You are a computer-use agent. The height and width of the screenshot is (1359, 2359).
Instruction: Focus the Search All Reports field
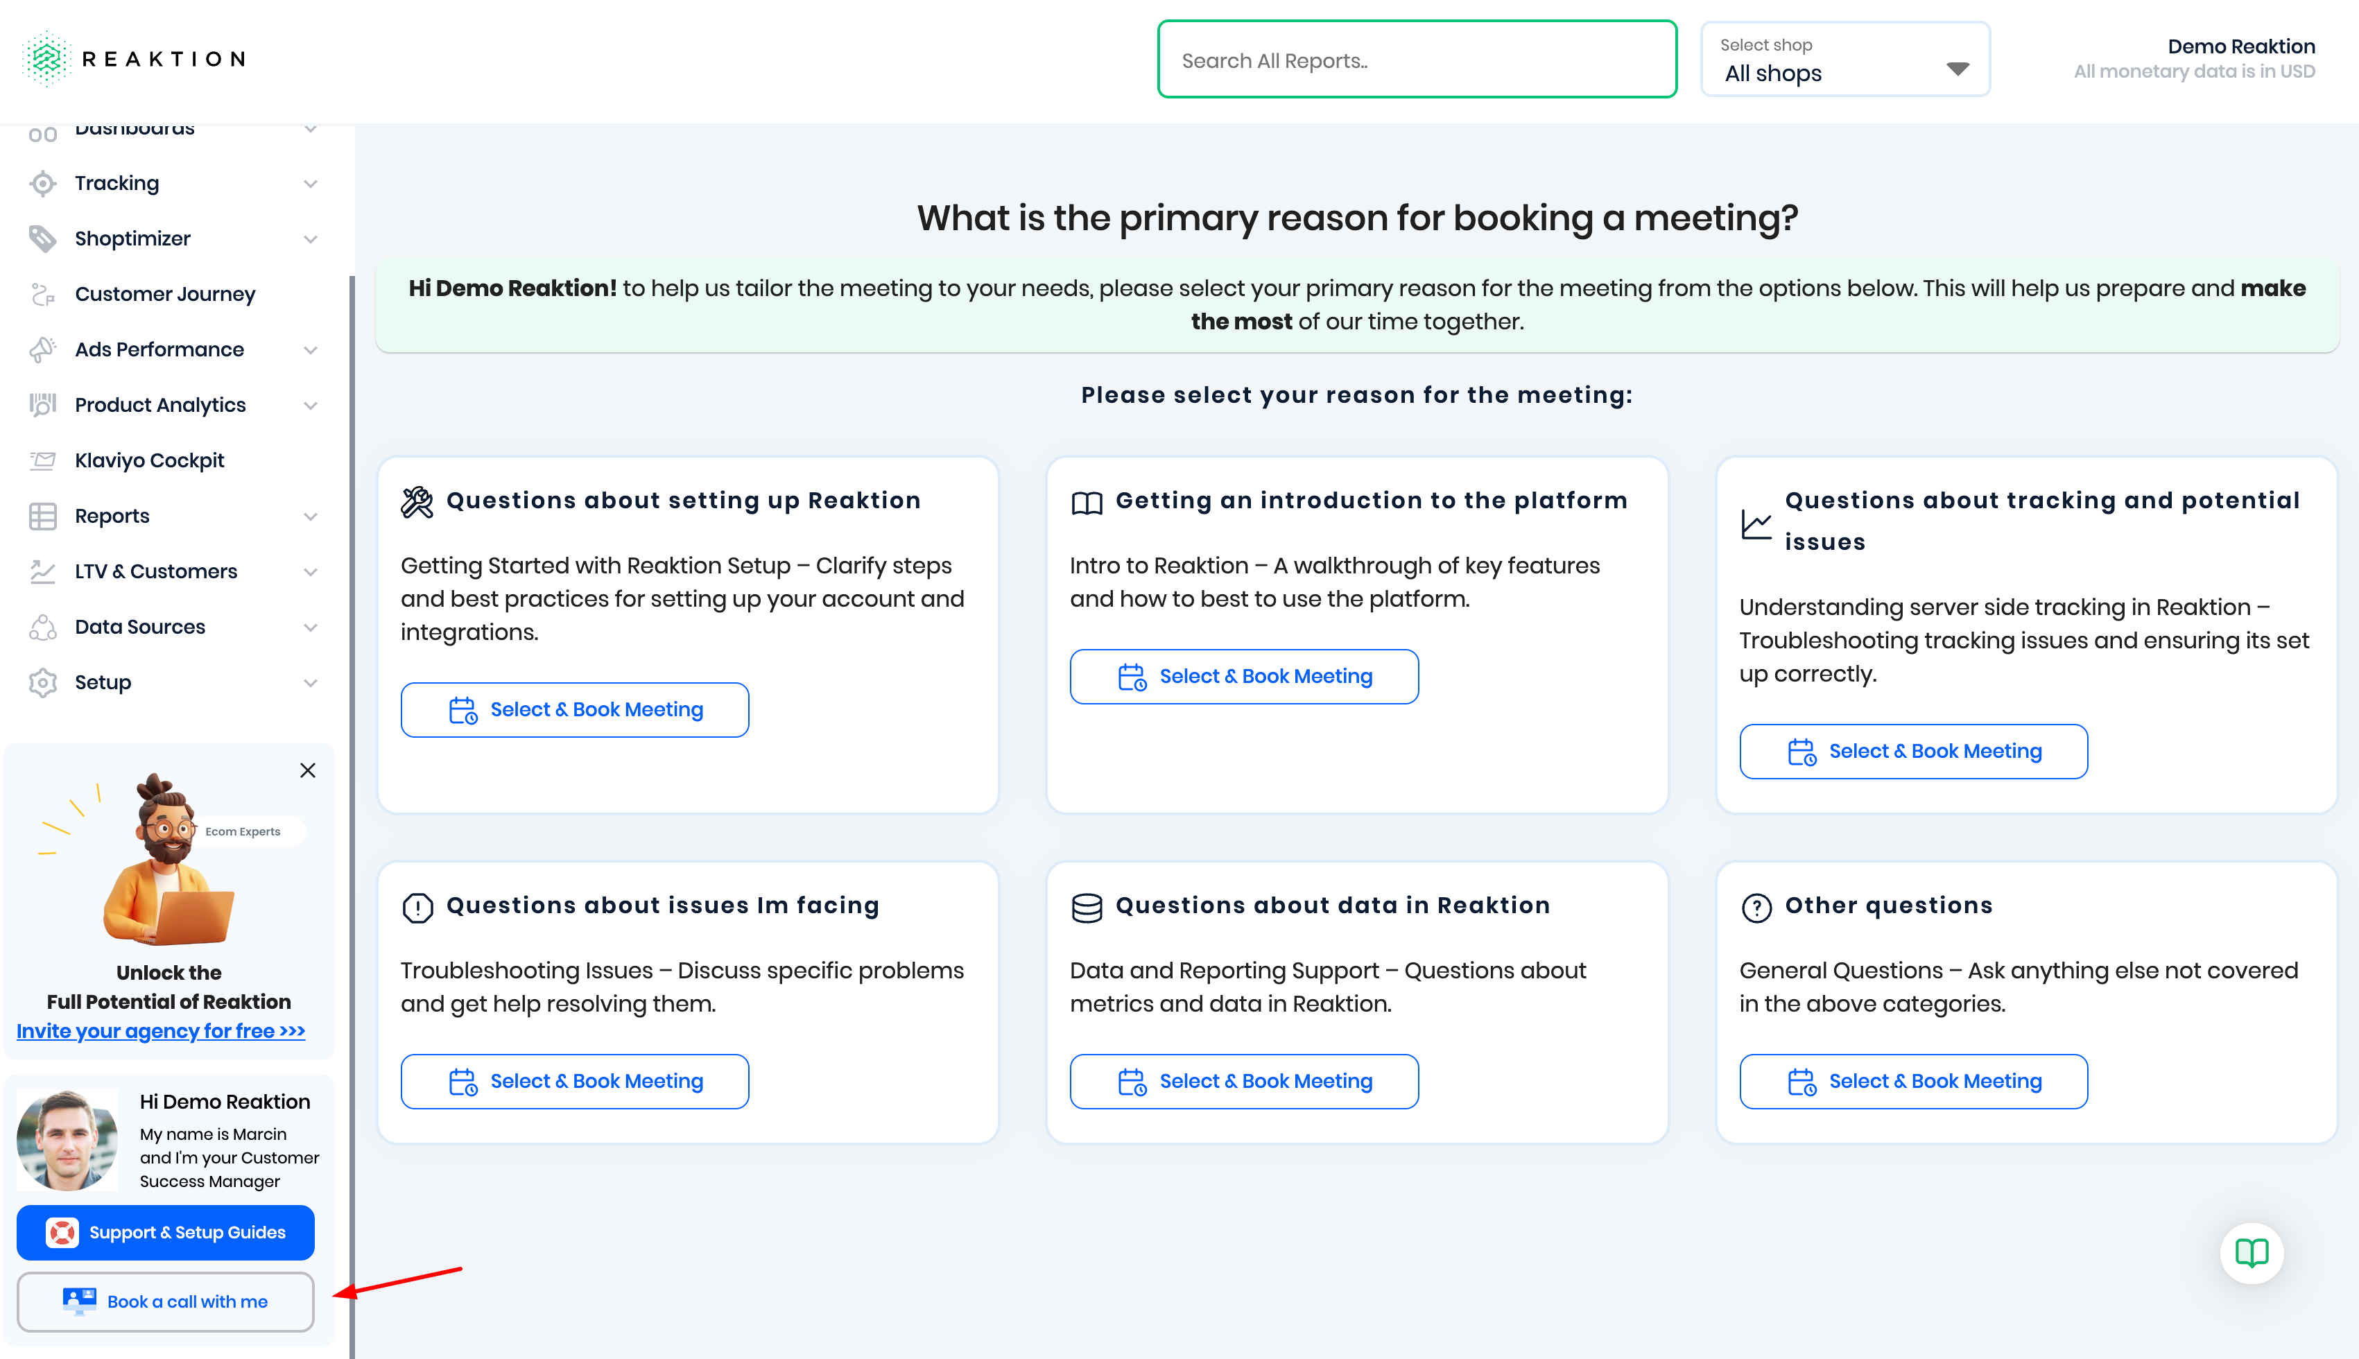coord(1417,60)
